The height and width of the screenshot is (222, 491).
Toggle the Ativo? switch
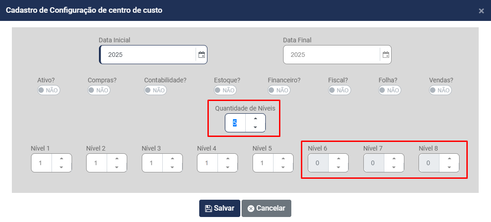(x=49, y=90)
